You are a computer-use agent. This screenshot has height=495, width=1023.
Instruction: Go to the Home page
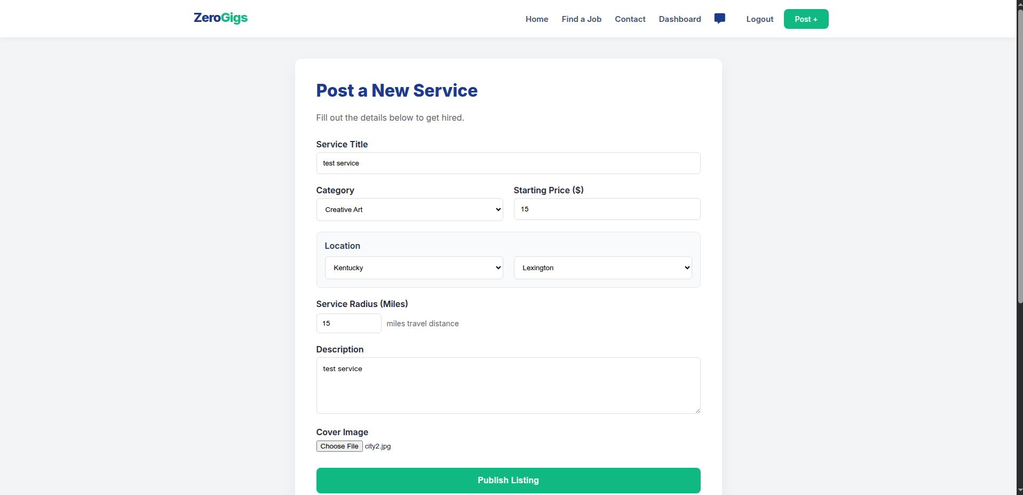click(536, 19)
